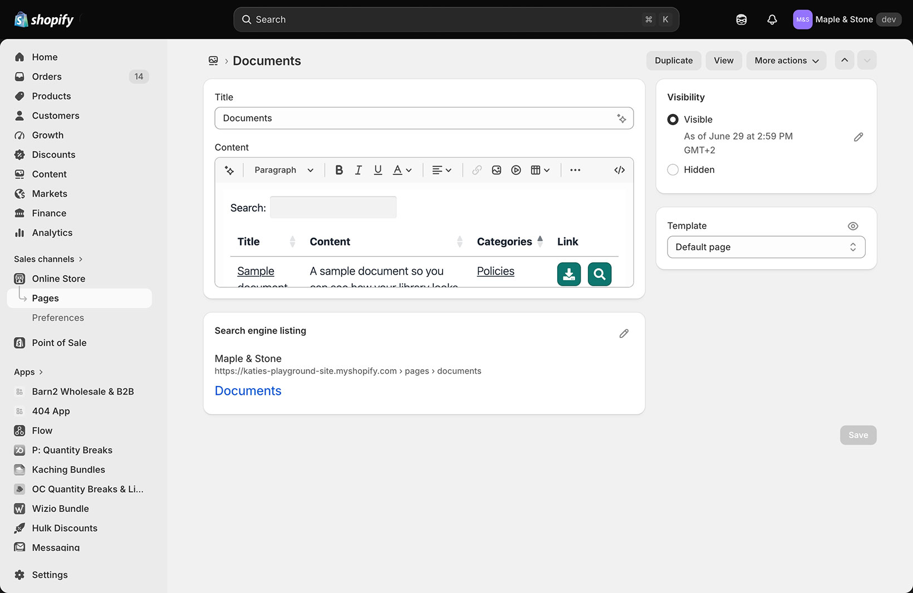Open Pages in sidebar

(x=80, y=298)
